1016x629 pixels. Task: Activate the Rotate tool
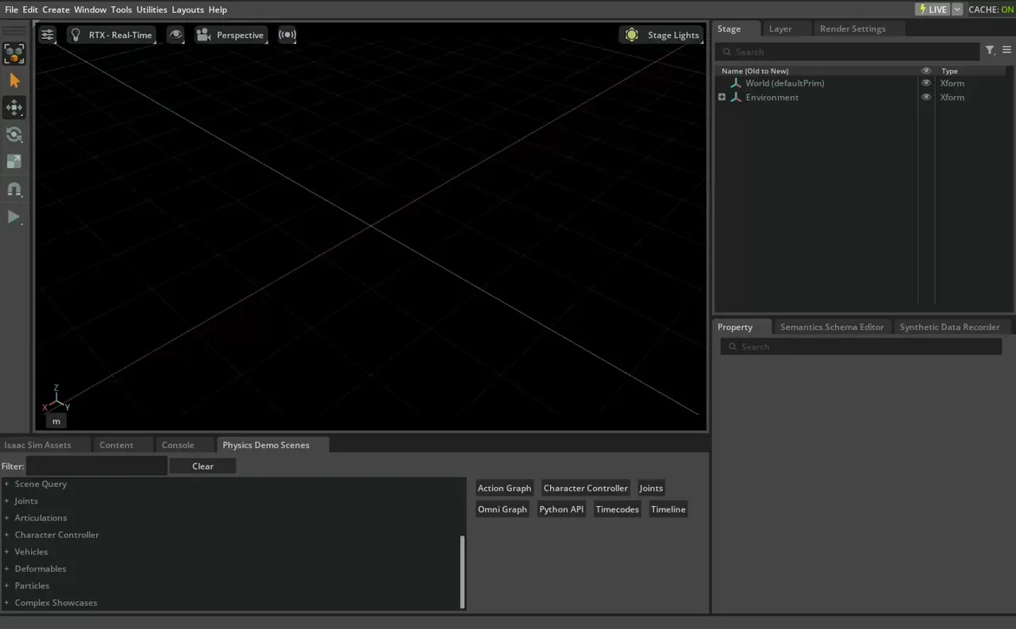click(x=14, y=135)
